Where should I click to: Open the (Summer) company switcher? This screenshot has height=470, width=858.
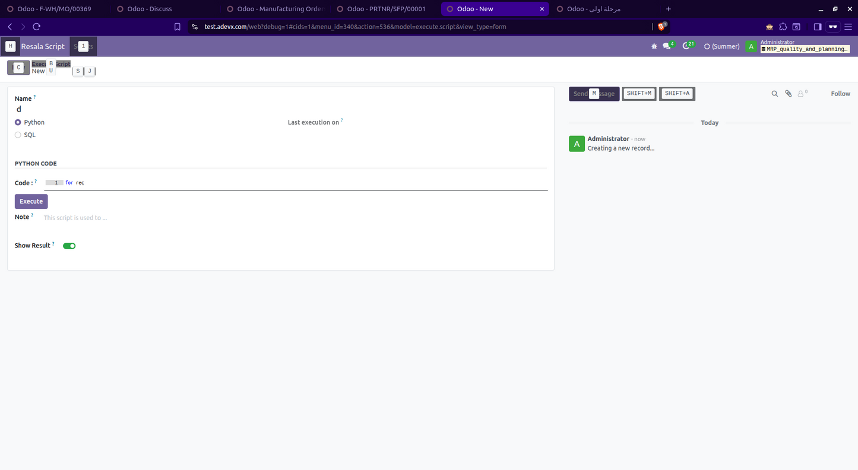point(721,46)
